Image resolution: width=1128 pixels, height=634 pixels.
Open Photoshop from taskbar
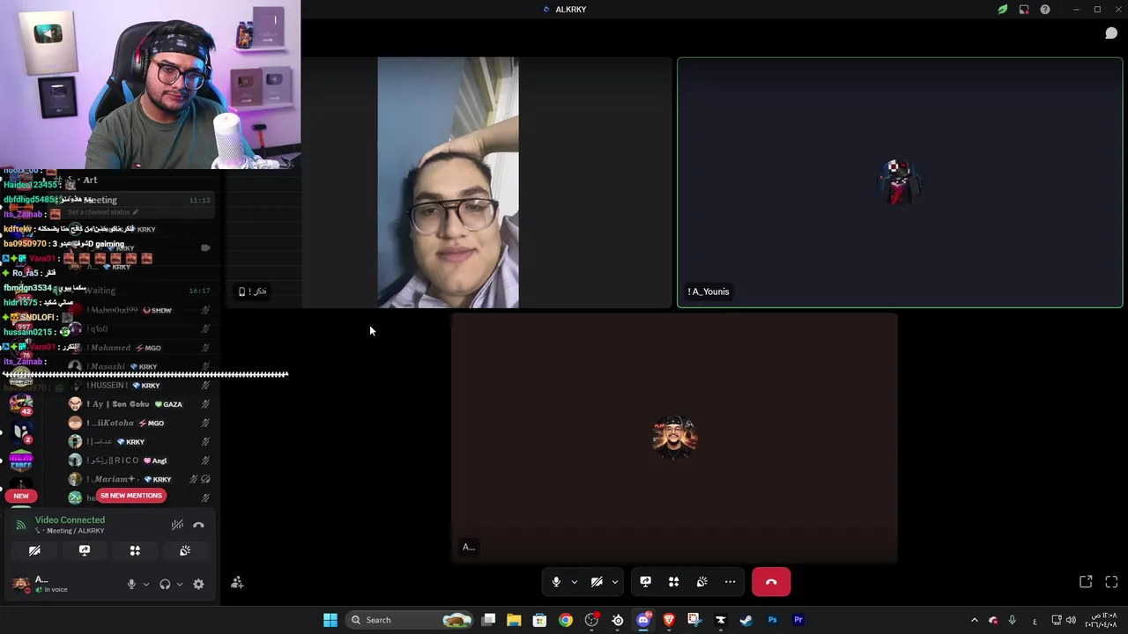[773, 620]
